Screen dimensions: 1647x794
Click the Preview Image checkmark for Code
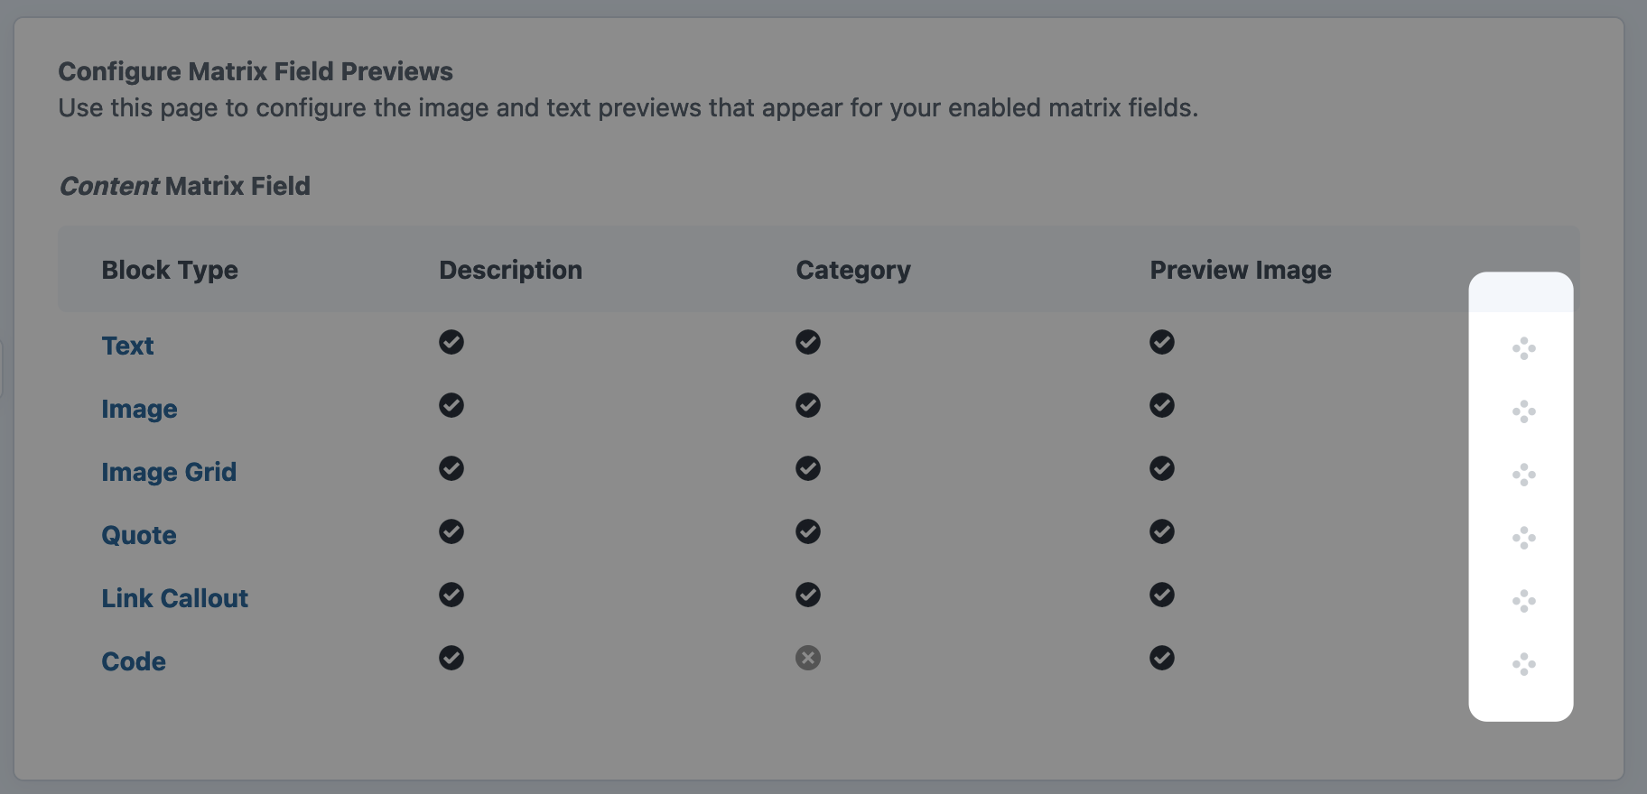[1162, 658]
